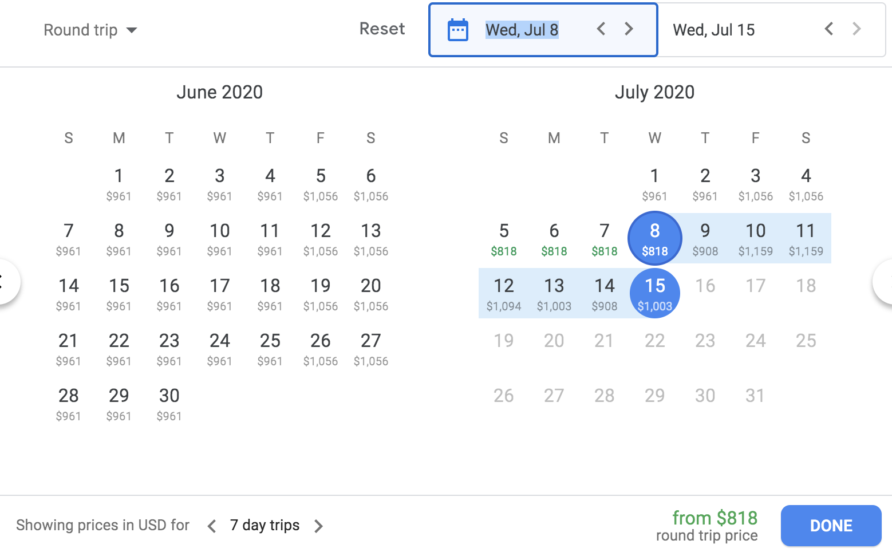Screen dimensions: 892x552
Task: Expand trip type options via the dropdown caret
Action: (132, 31)
